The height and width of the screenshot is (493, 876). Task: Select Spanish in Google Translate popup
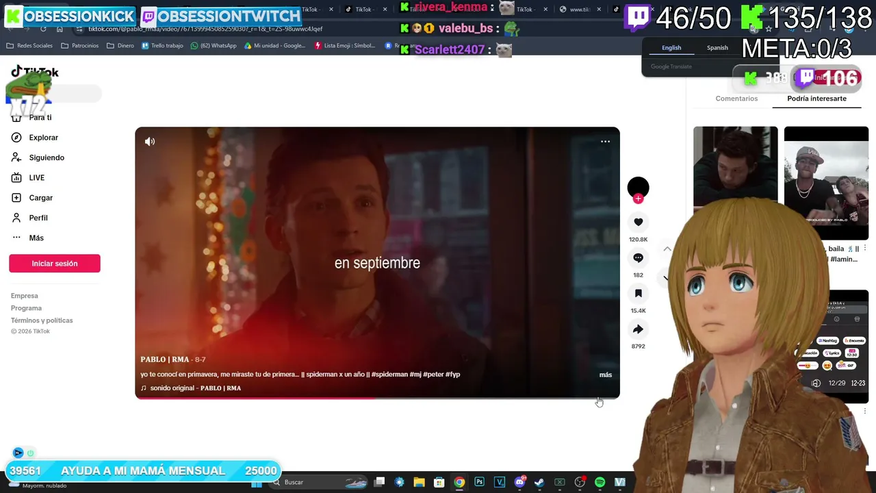pos(717,48)
